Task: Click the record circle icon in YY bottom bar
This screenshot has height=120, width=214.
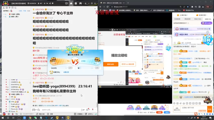Action: click(x=48, y=114)
